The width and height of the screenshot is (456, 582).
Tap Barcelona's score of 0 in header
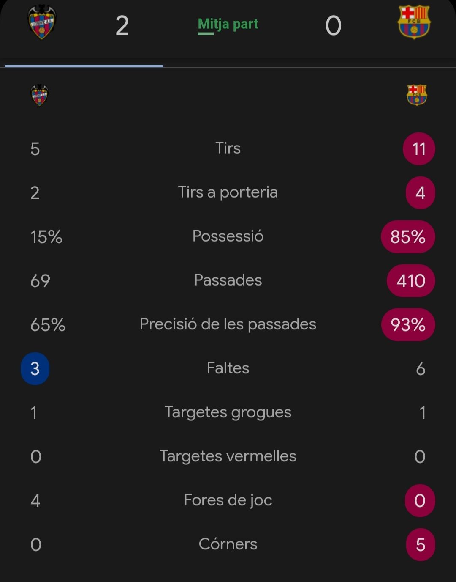(x=333, y=26)
